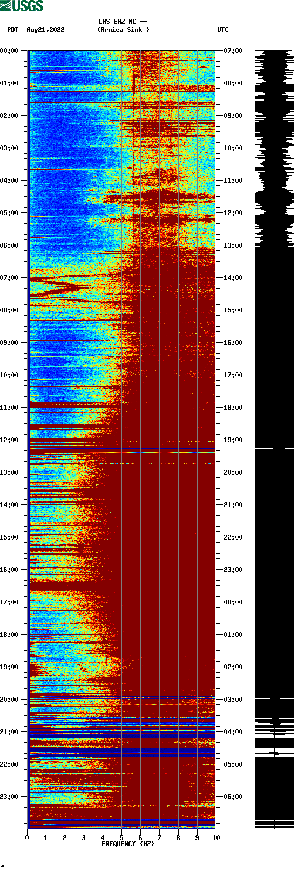Viewport: 298px width, 872px height.
Task: Click the USGS logo
Action: point(22,6)
